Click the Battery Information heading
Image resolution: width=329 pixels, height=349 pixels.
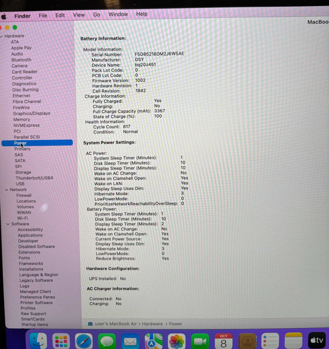tap(103, 38)
